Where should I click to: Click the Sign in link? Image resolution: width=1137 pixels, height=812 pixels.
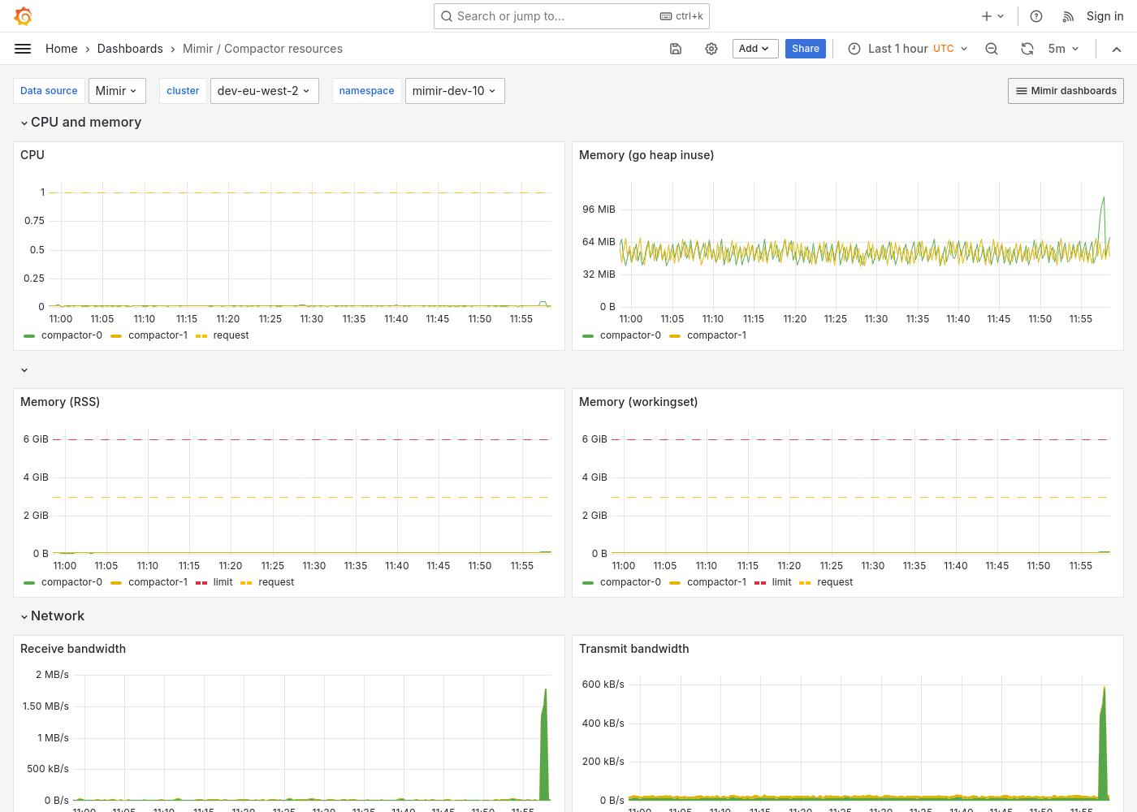click(1105, 15)
